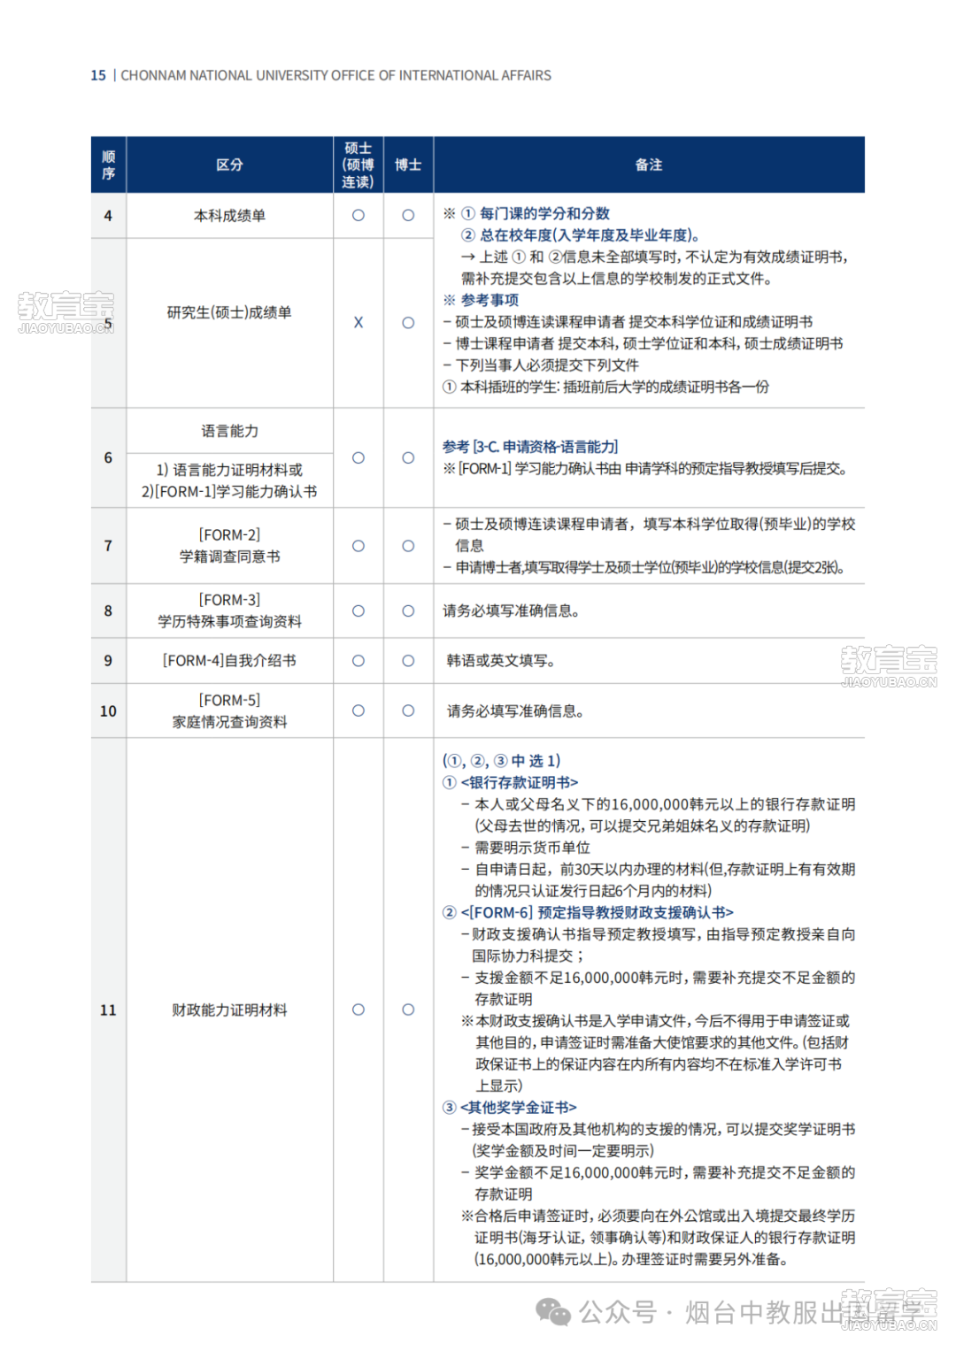Select the "语言能力" cell
The width and height of the screenshot is (956, 1351).
[x=229, y=431]
